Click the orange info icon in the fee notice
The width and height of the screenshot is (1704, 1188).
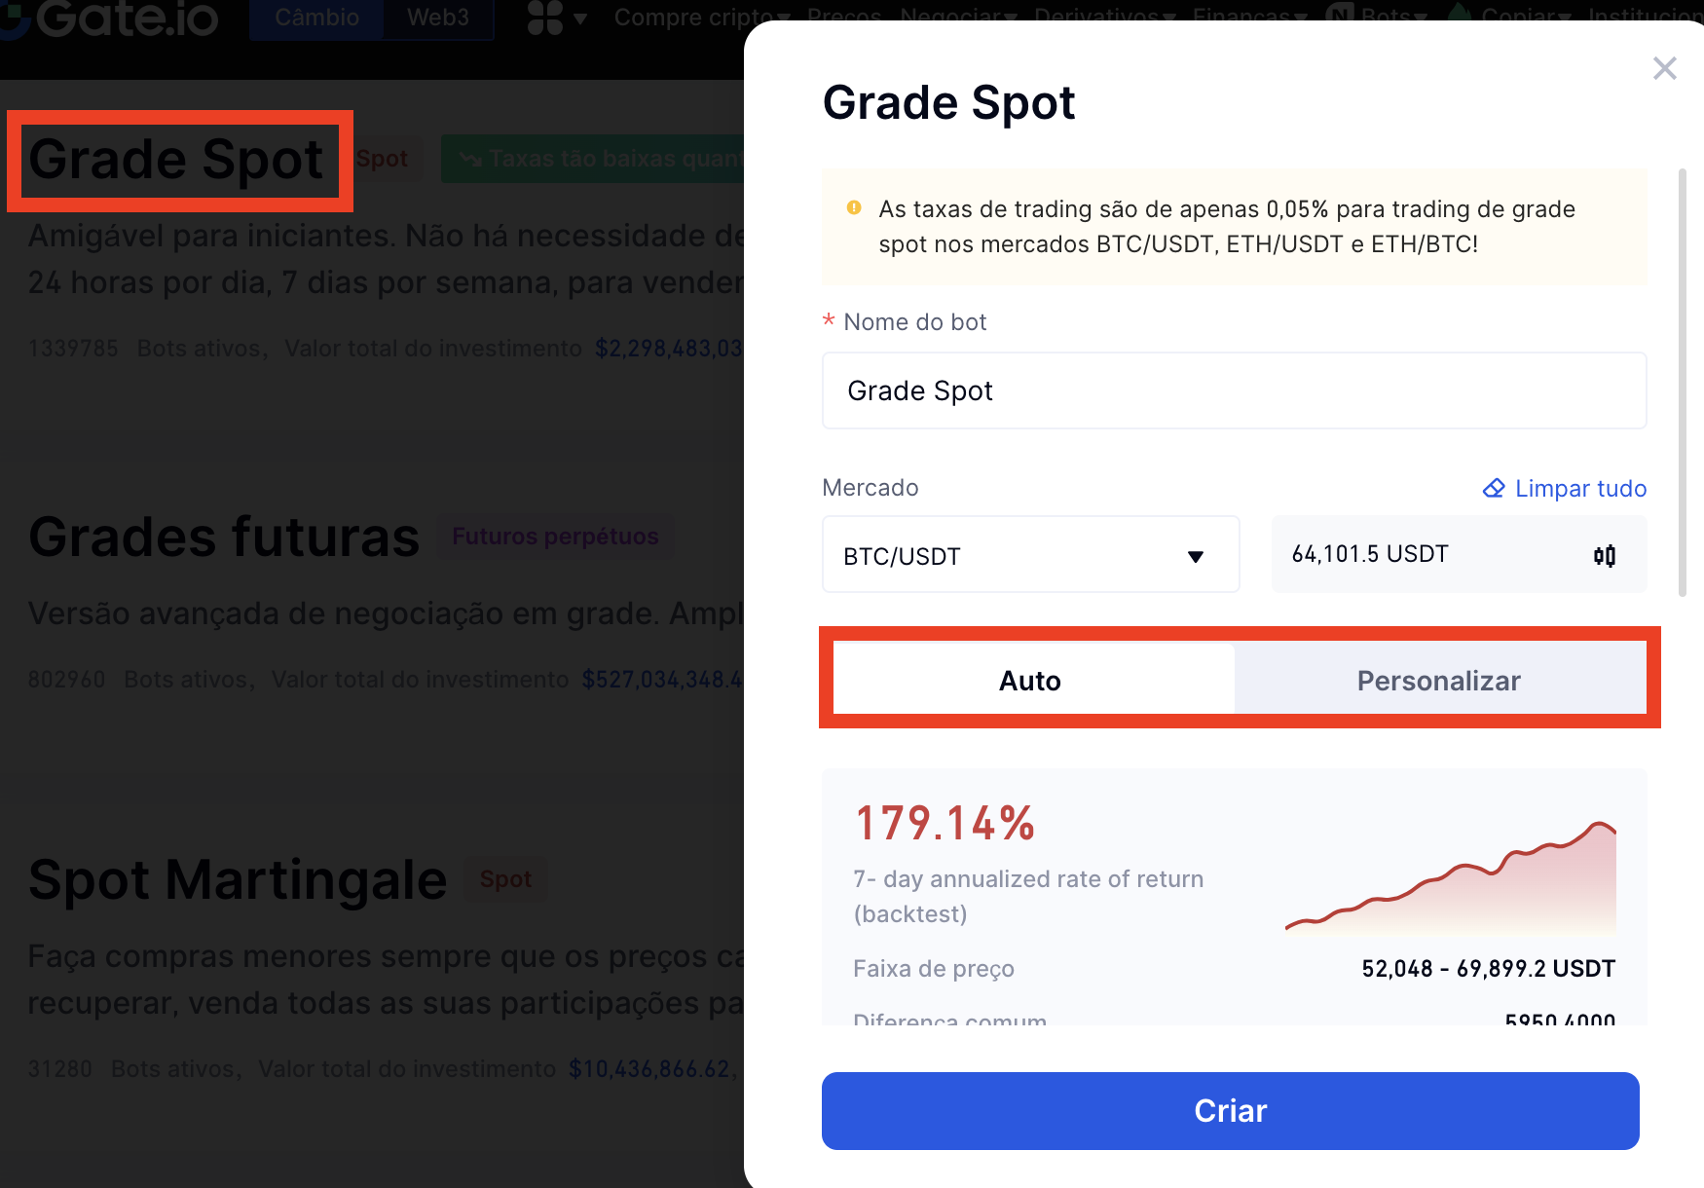click(854, 207)
